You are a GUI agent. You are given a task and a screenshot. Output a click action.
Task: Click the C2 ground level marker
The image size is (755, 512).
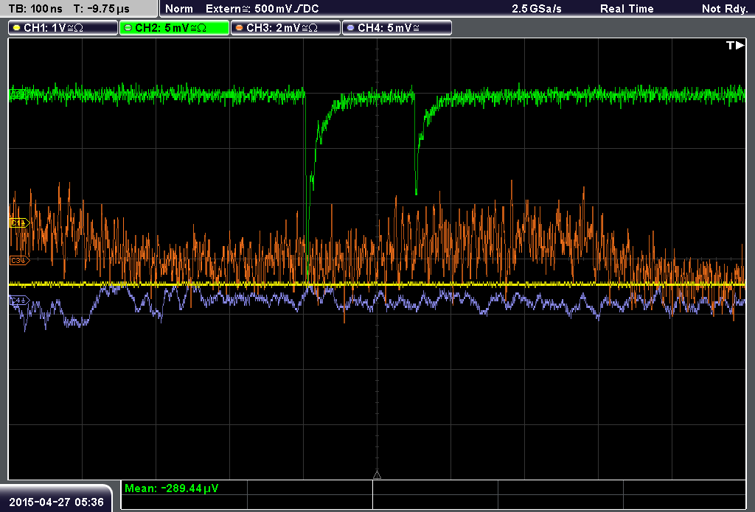(18, 94)
